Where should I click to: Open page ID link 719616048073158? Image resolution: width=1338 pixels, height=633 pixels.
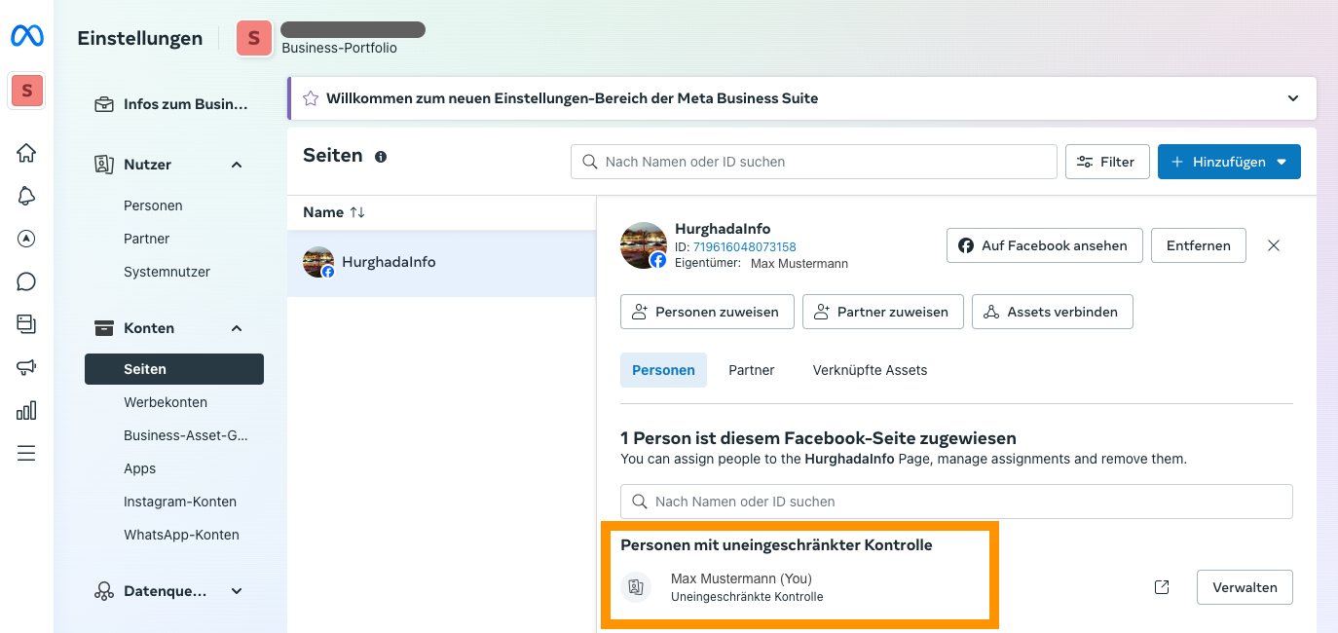pos(745,246)
